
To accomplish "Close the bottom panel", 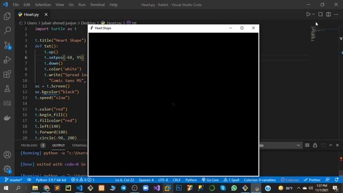I will point(337,145).
